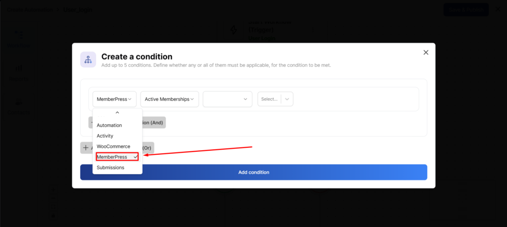Choose Activity from the dropdown list
This screenshot has width=507, height=227.
[105, 136]
